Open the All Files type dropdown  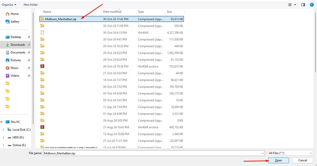[x=290, y=153]
